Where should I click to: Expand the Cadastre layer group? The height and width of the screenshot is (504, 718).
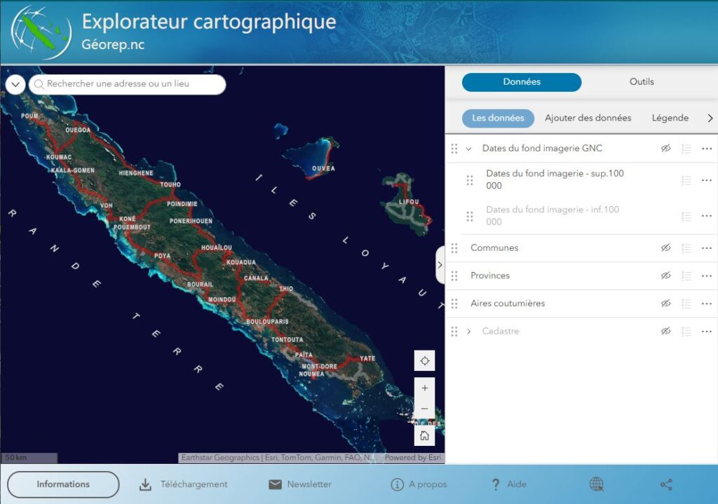pyautogui.click(x=469, y=332)
